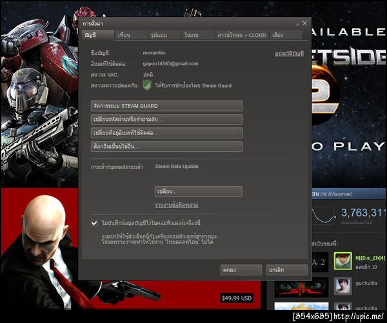387x323 pixels.
Task: Open the รายงานข้อผิดพลาด link
Action: point(177,205)
